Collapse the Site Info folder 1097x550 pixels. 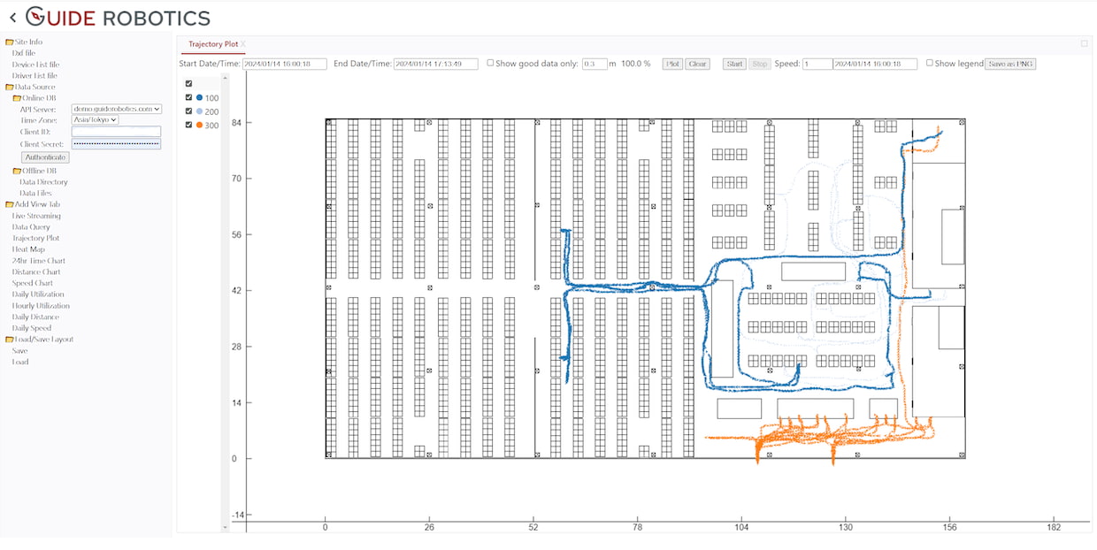click(10, 42)
